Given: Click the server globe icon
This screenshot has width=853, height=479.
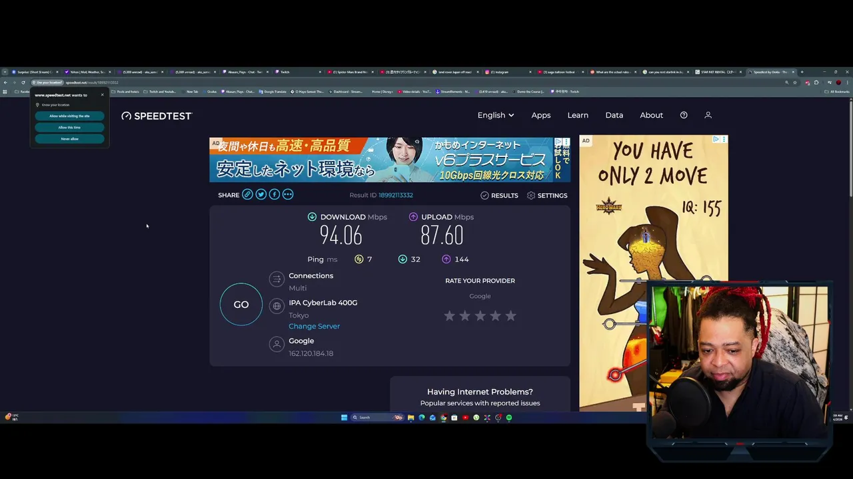Looking at the screenshot, I should (x=277, y=306).
